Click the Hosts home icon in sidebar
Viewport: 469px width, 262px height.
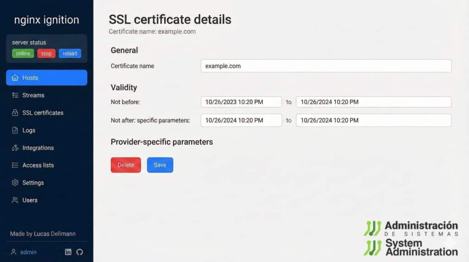click(15, 78)
